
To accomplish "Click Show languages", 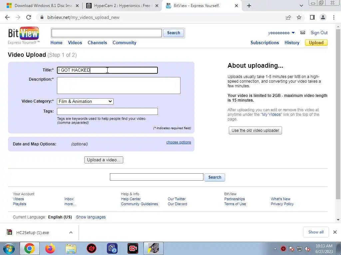I will [x=91, y=217].
